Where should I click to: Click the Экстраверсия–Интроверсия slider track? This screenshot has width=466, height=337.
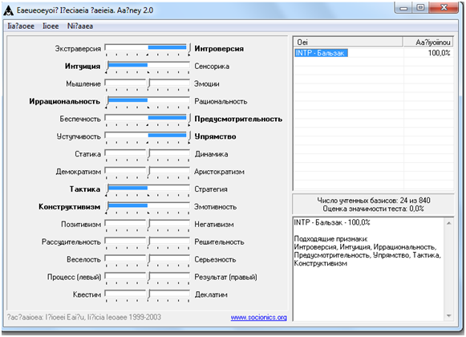pos(148,47)
